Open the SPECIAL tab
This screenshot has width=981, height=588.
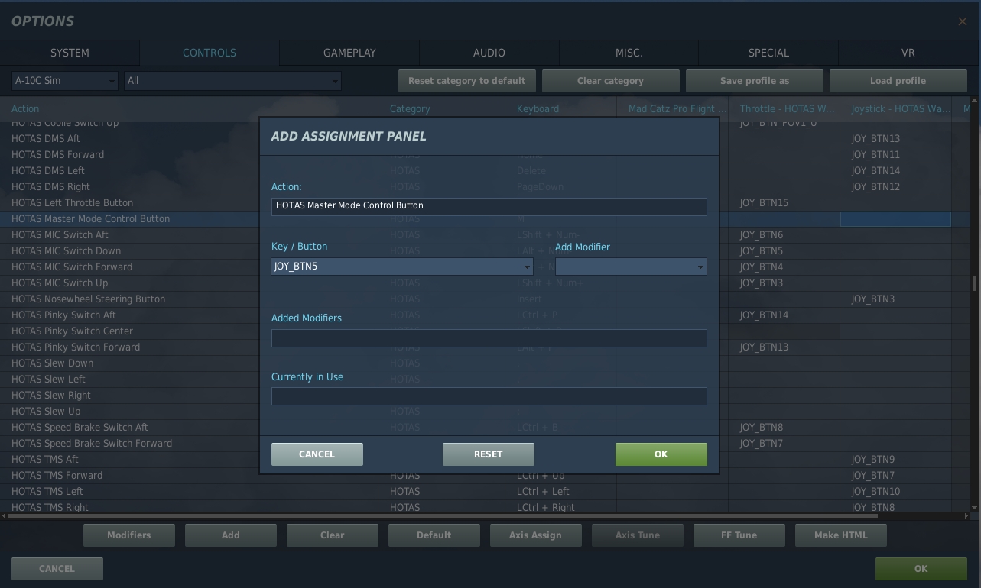[x=768, y=53]
